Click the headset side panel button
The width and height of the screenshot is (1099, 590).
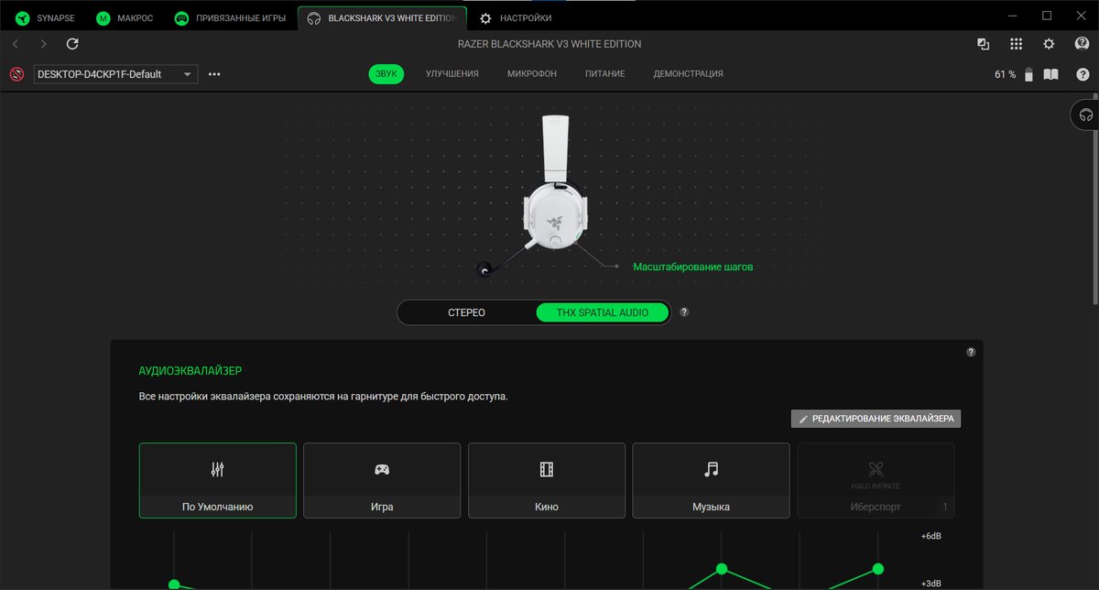[1085, 115]
